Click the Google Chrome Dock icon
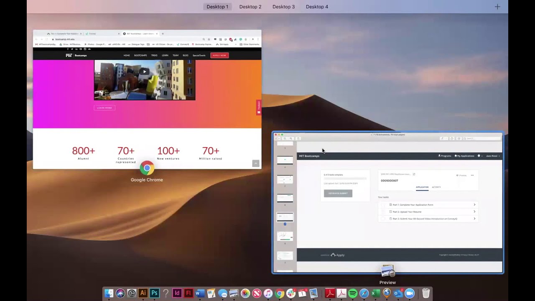This screenshot has height=301, width=535. point(280,293)
